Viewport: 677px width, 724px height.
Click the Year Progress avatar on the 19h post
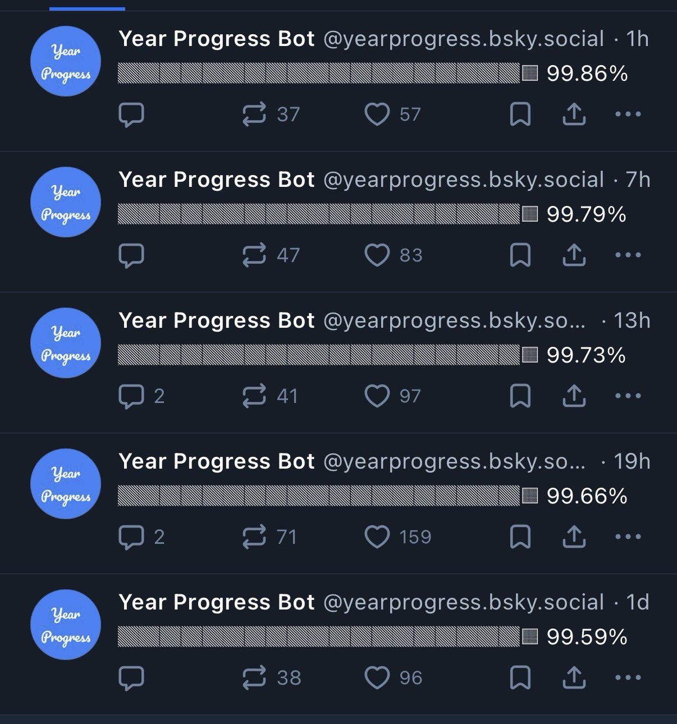(x=66, y=484)
